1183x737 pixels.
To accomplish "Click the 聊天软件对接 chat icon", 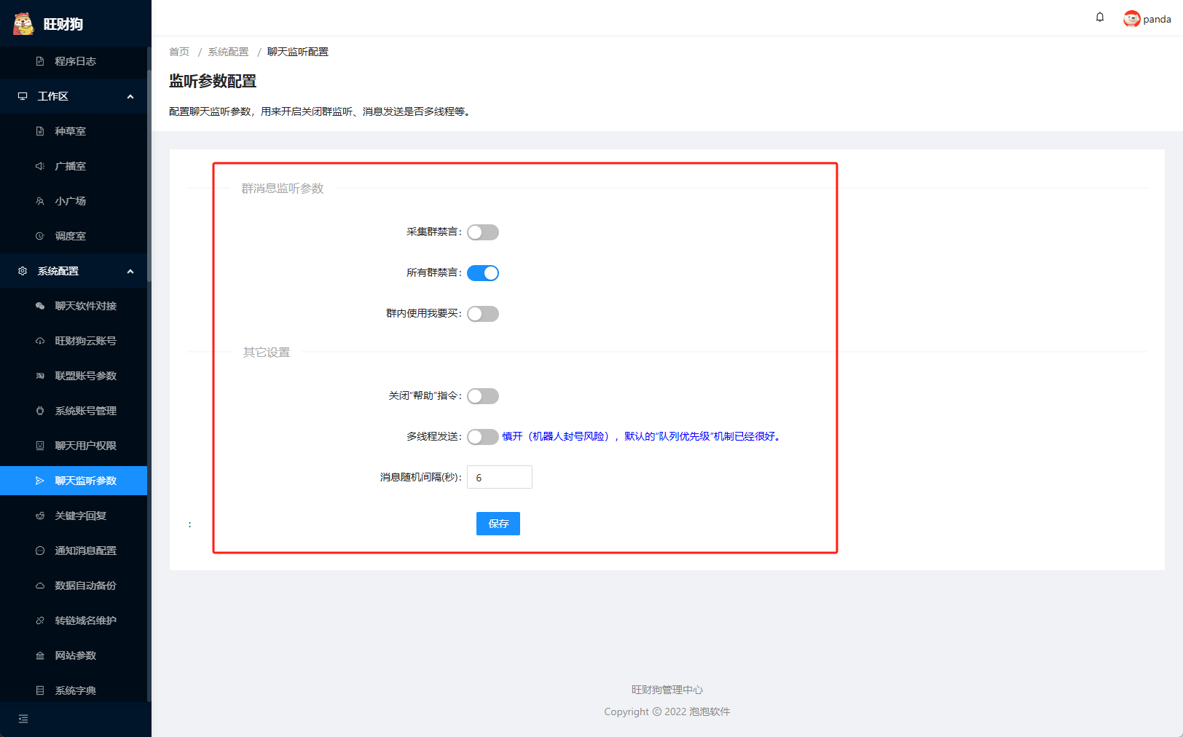I will click(40, 306).
